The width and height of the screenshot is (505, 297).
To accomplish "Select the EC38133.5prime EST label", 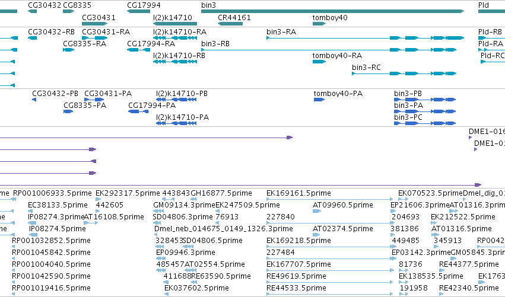I will [58, 205].
